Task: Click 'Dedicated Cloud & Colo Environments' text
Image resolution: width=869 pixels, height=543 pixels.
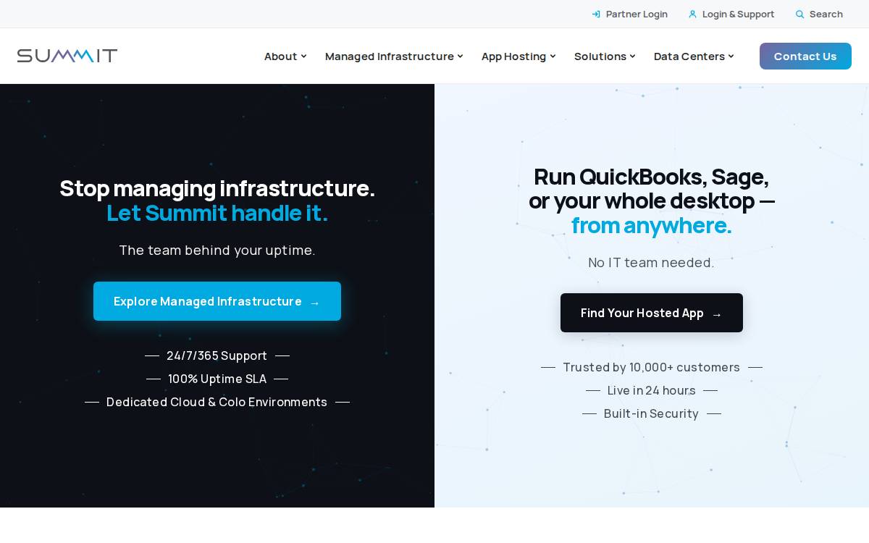Action: click(217, 402)
